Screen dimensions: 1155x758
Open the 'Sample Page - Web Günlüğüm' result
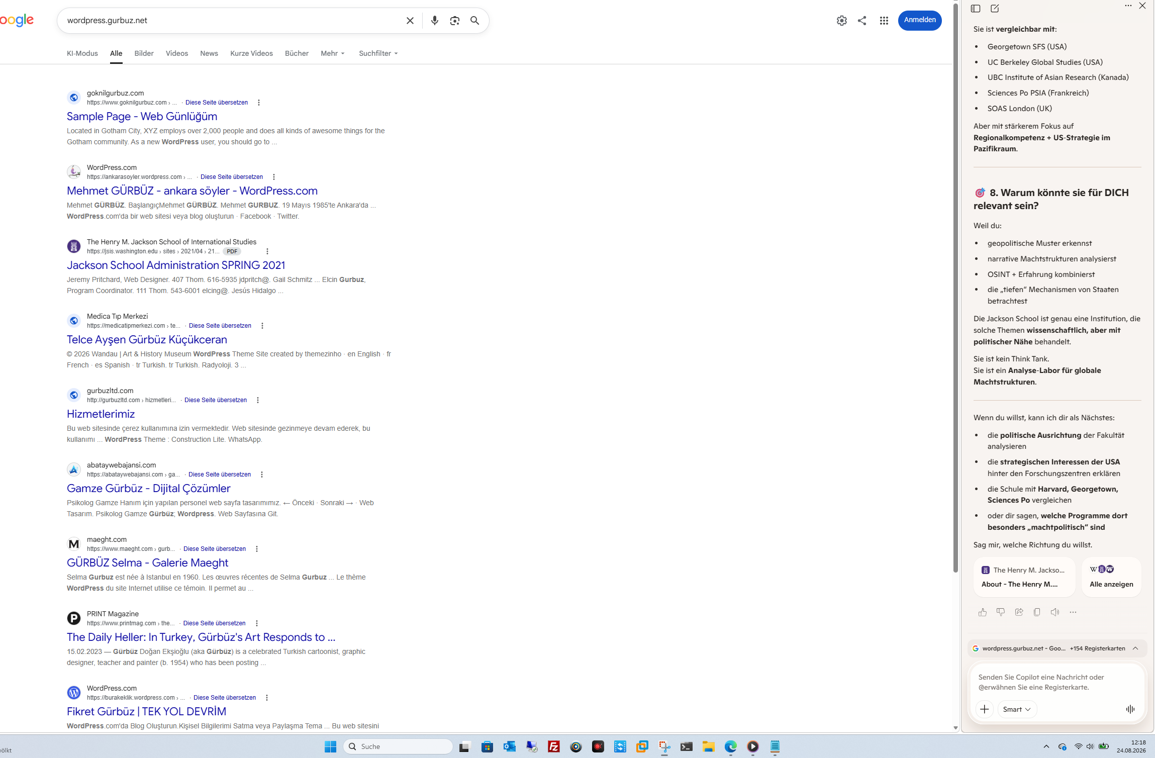pyautogui.click(x=142, y=117)
